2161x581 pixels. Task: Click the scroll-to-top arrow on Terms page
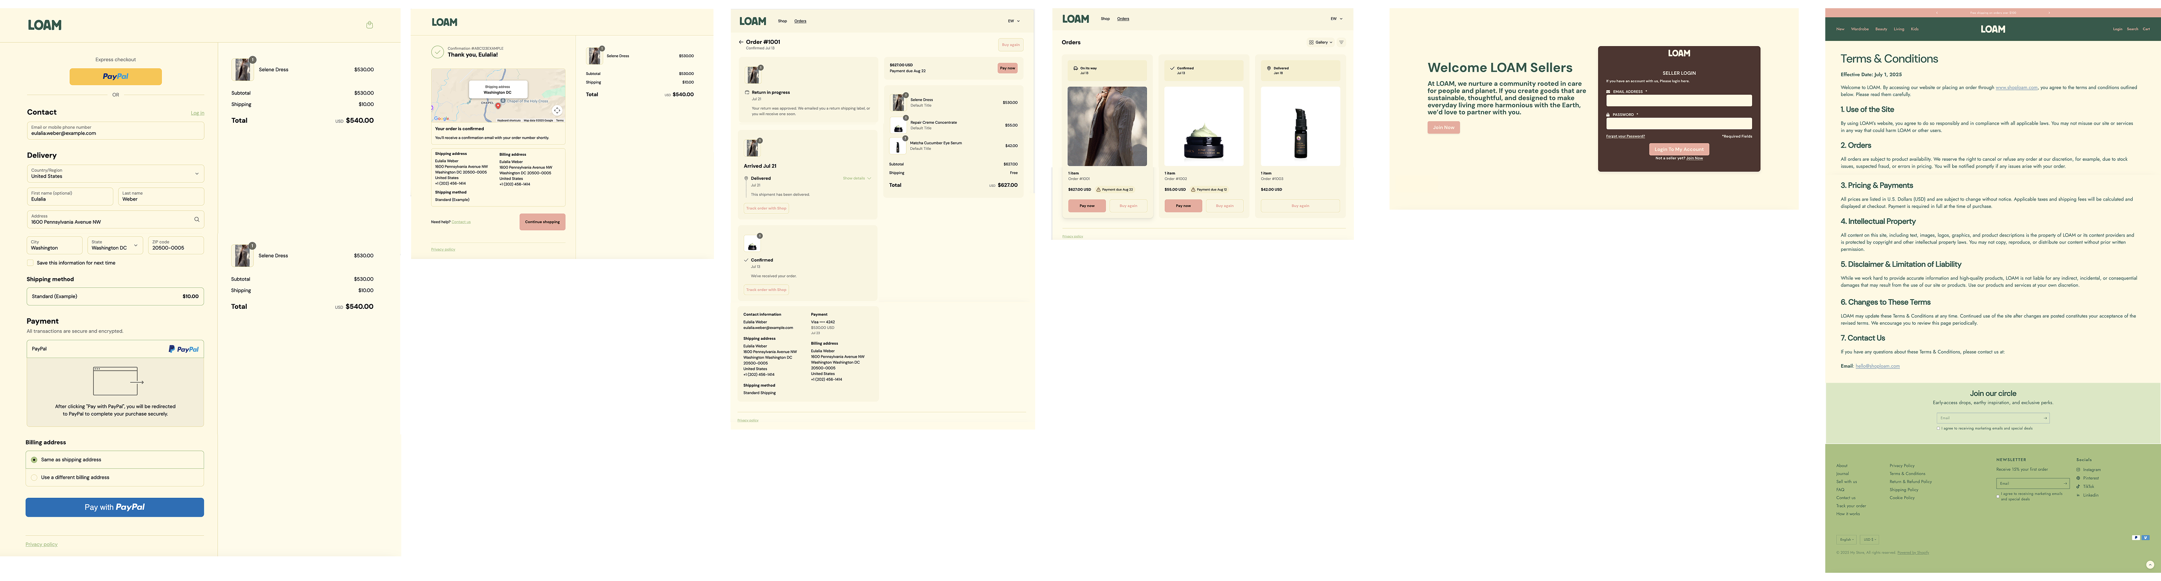[2150, 565]
